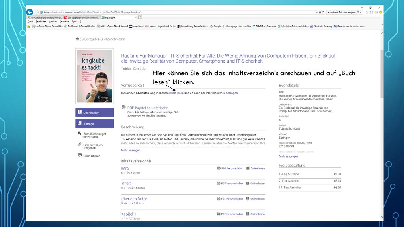Click the printer icon beside PDF-Kapitel herunterladen
The height and width of the screenshot is (227, 404).
click(123, 107)
